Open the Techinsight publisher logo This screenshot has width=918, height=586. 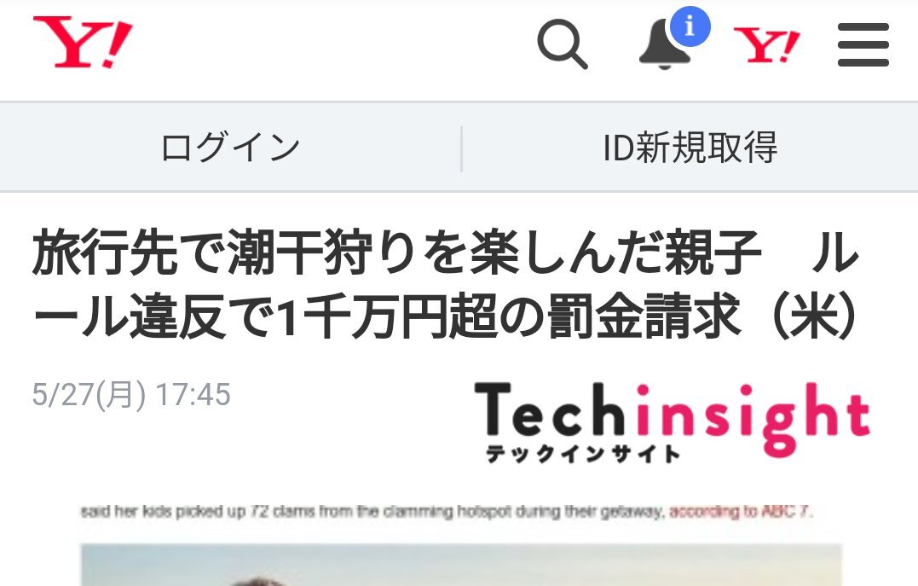[x=673, y=422]
